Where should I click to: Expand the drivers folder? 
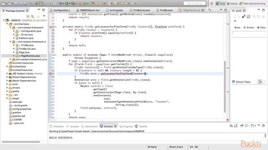tap(7, 88)
